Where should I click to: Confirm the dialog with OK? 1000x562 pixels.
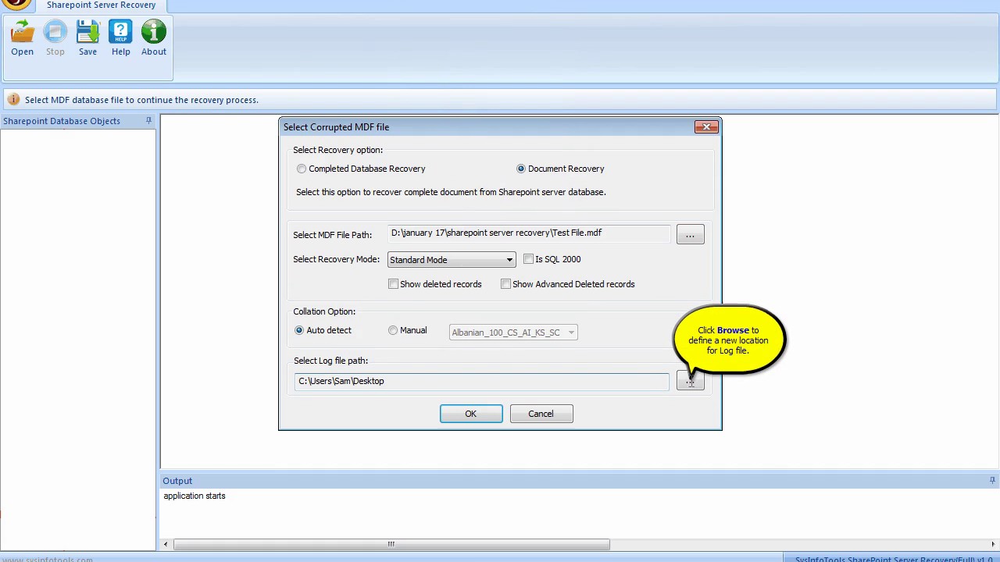pyautogui.click(x=471, y=414)
